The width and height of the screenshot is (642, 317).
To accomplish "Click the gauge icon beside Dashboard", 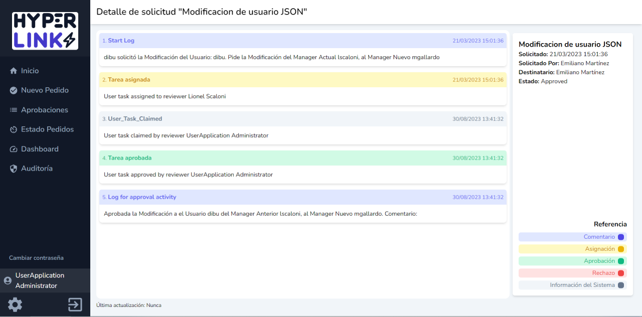I will click(x=14, y=149).
